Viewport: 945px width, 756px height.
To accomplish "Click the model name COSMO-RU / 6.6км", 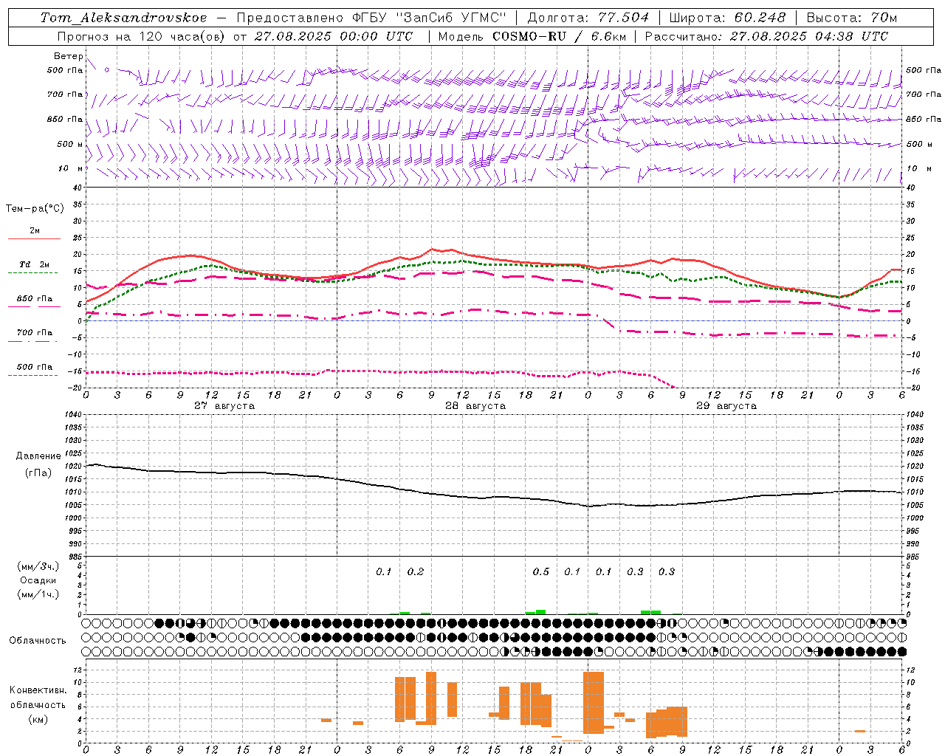I will (x=559, y=36).
